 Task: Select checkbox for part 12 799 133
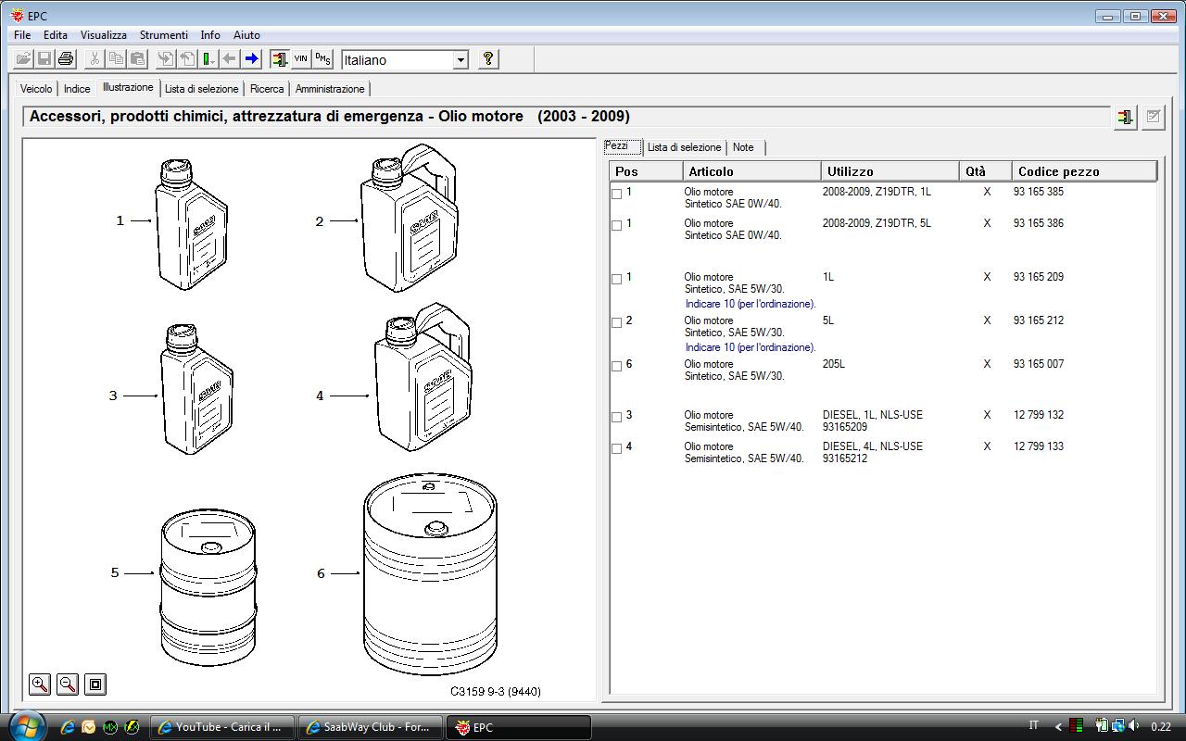pyautogui.click(x=617, y=448)
